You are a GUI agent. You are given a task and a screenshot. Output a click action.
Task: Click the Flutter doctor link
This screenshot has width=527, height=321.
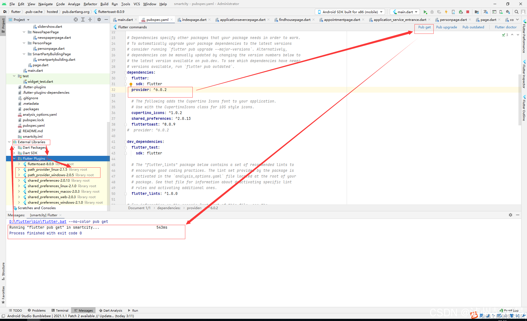click(x=505, y=27)
